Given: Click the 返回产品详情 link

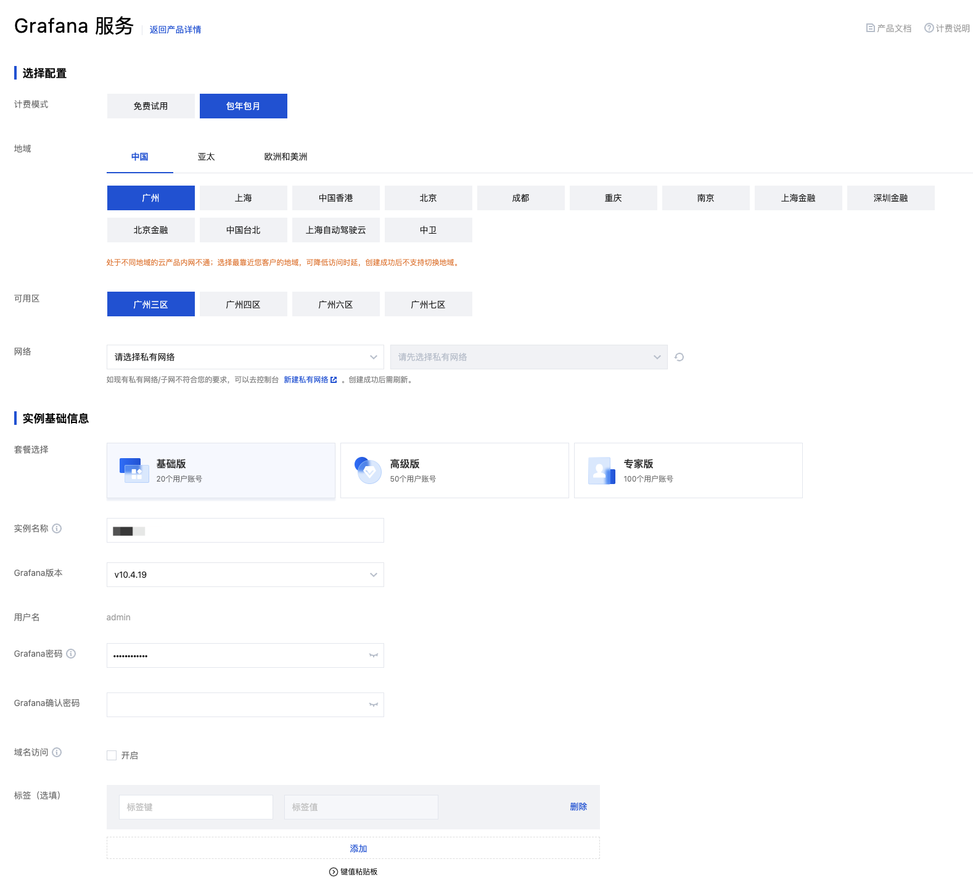Looking at the screenshot, I should (175, 30).
